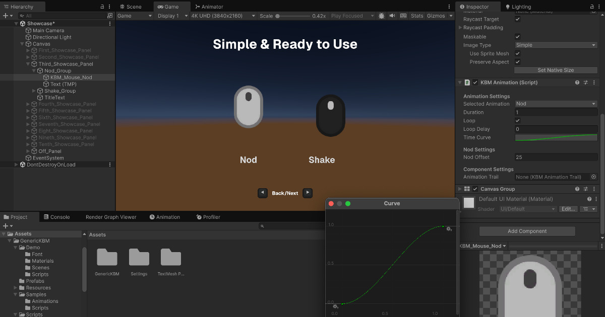Screen dimensions: 605x317
Task: Open the Inspector panel options menu
Action: [x=598, y=7]
